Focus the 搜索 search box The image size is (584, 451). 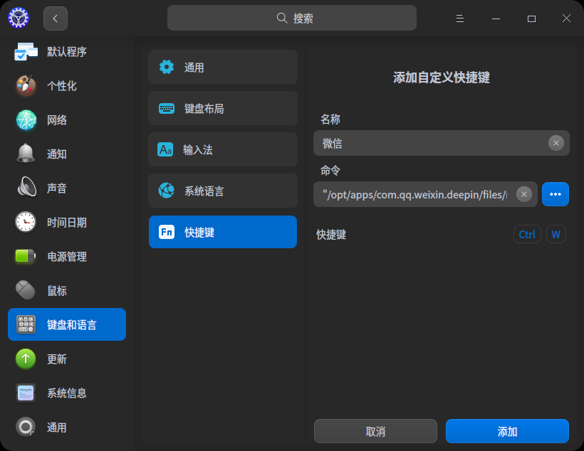point(292,18)
